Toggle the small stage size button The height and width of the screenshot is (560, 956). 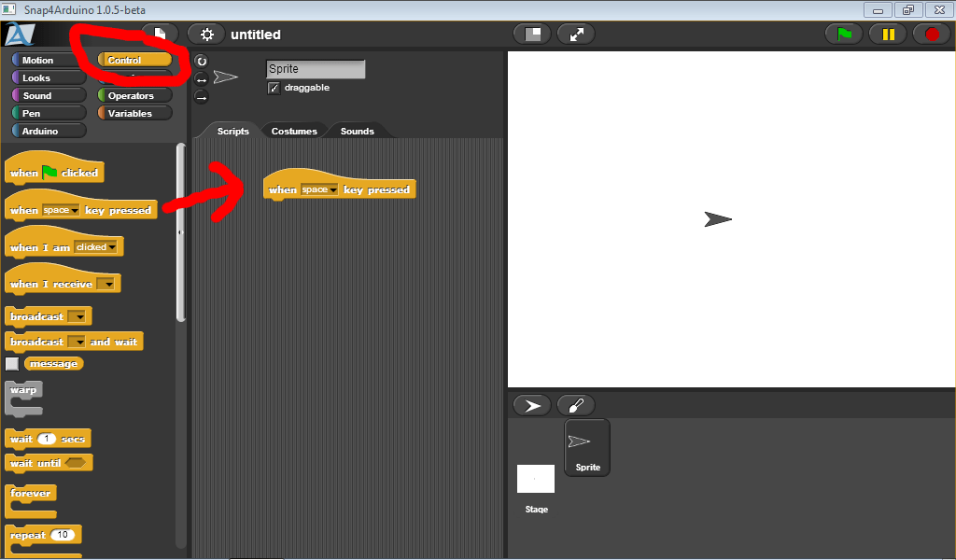(x=533, y=35)
